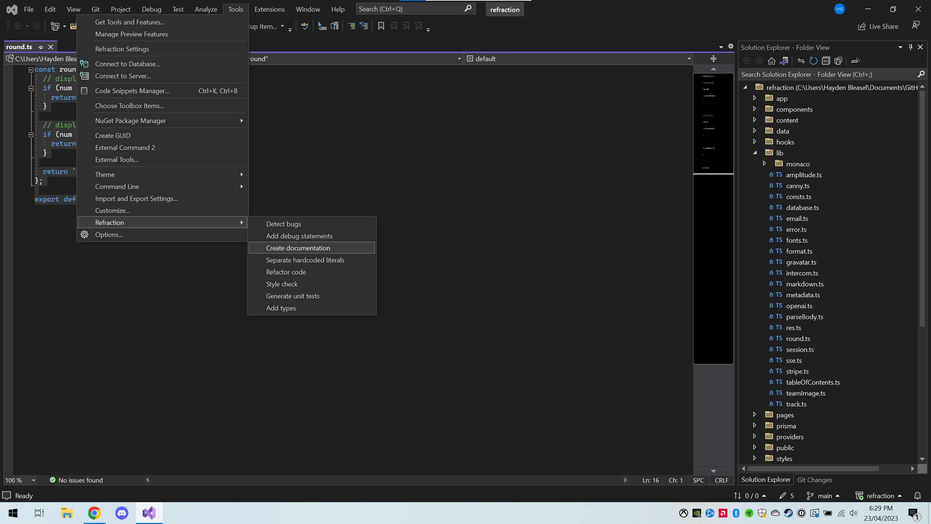The height and width of the screenshot is (524, 931).
Task: Expand the app folder in Solution Explorer
Action: click(x=755, y=98)
